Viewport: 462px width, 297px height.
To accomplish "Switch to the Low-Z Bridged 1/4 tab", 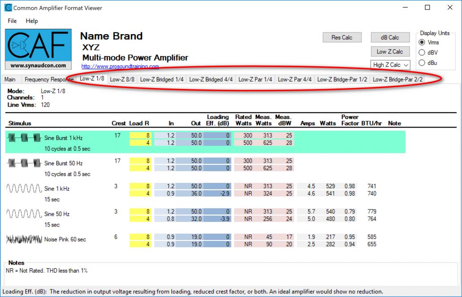I will pos(162,80).
